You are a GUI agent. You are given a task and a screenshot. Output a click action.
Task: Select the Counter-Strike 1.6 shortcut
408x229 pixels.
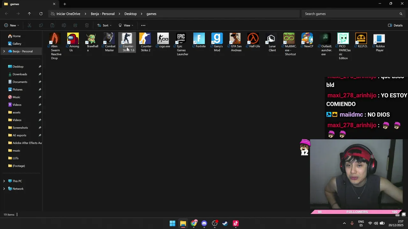127,42
